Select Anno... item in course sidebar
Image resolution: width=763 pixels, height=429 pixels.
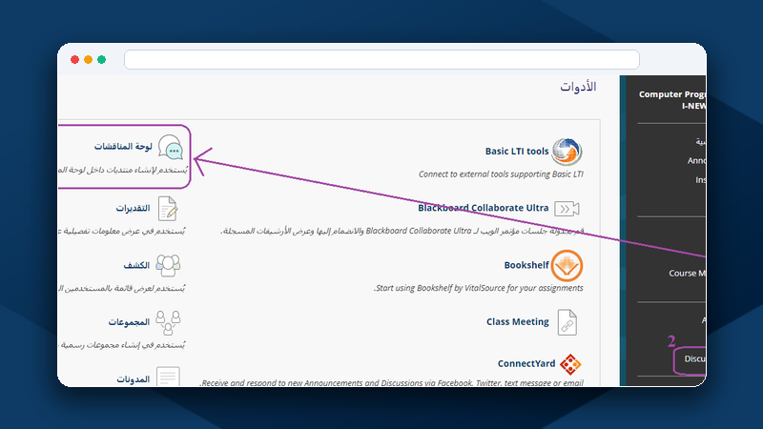pos(697,160)
